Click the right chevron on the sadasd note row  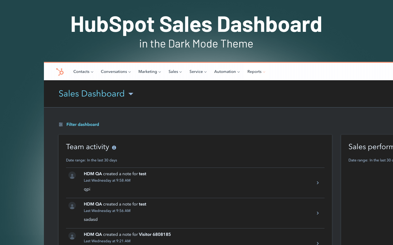tap(318, 213)
